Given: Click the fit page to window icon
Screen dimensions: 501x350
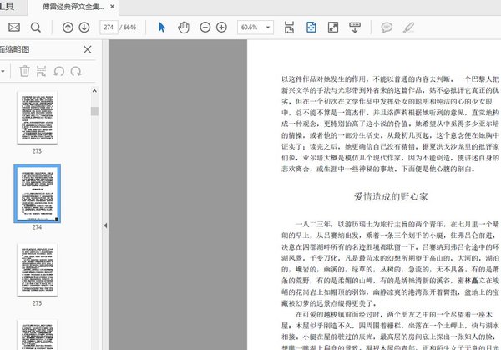Looking at the screenshot, I should [x=311, y=28].
